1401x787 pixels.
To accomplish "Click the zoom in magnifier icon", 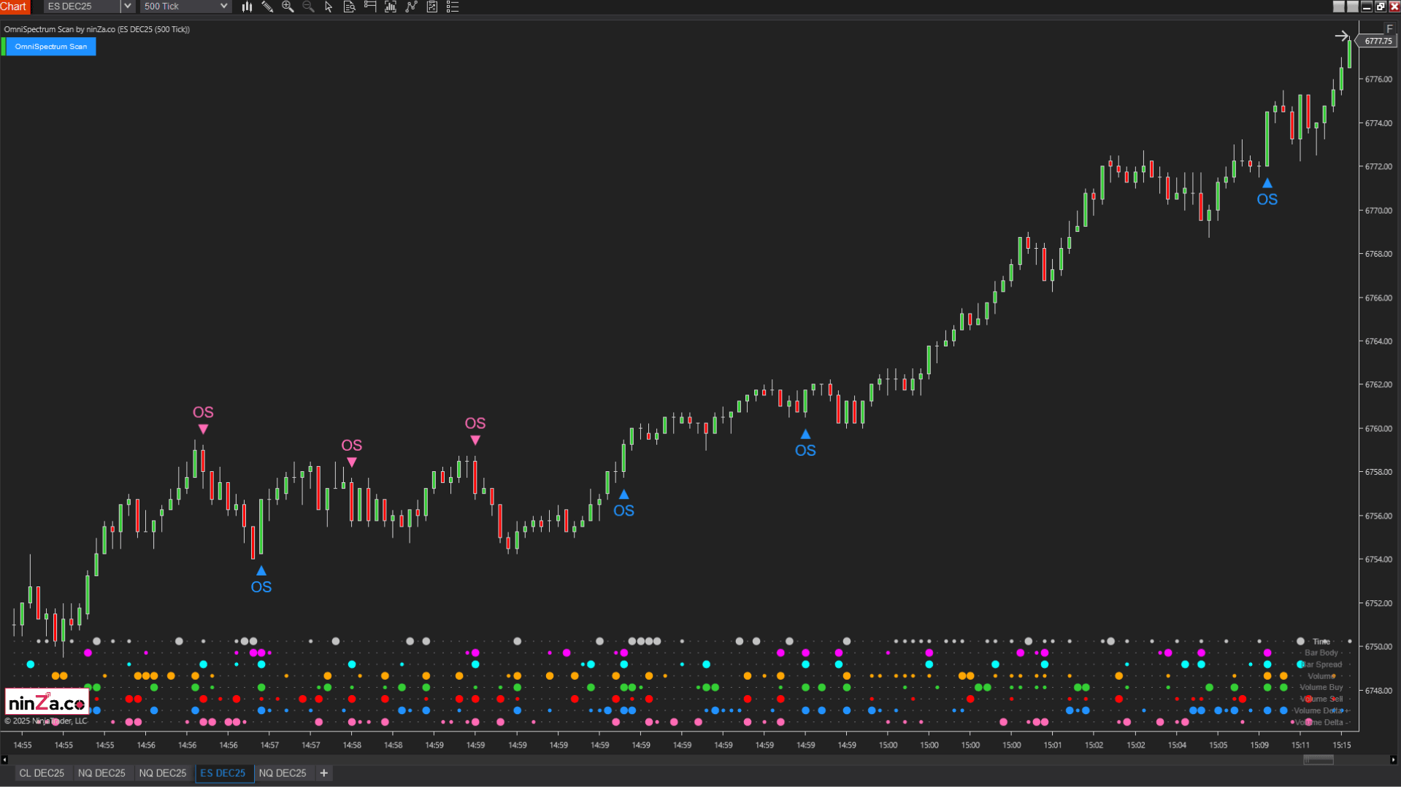I will 288,7.
